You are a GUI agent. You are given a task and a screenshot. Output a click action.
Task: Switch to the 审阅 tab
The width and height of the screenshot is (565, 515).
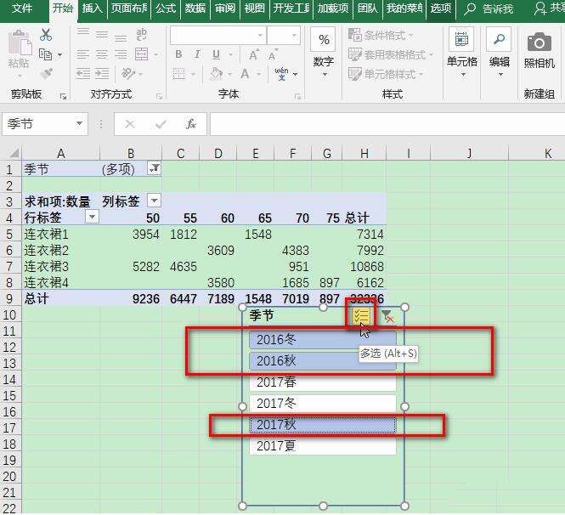(x=224, y=8)
